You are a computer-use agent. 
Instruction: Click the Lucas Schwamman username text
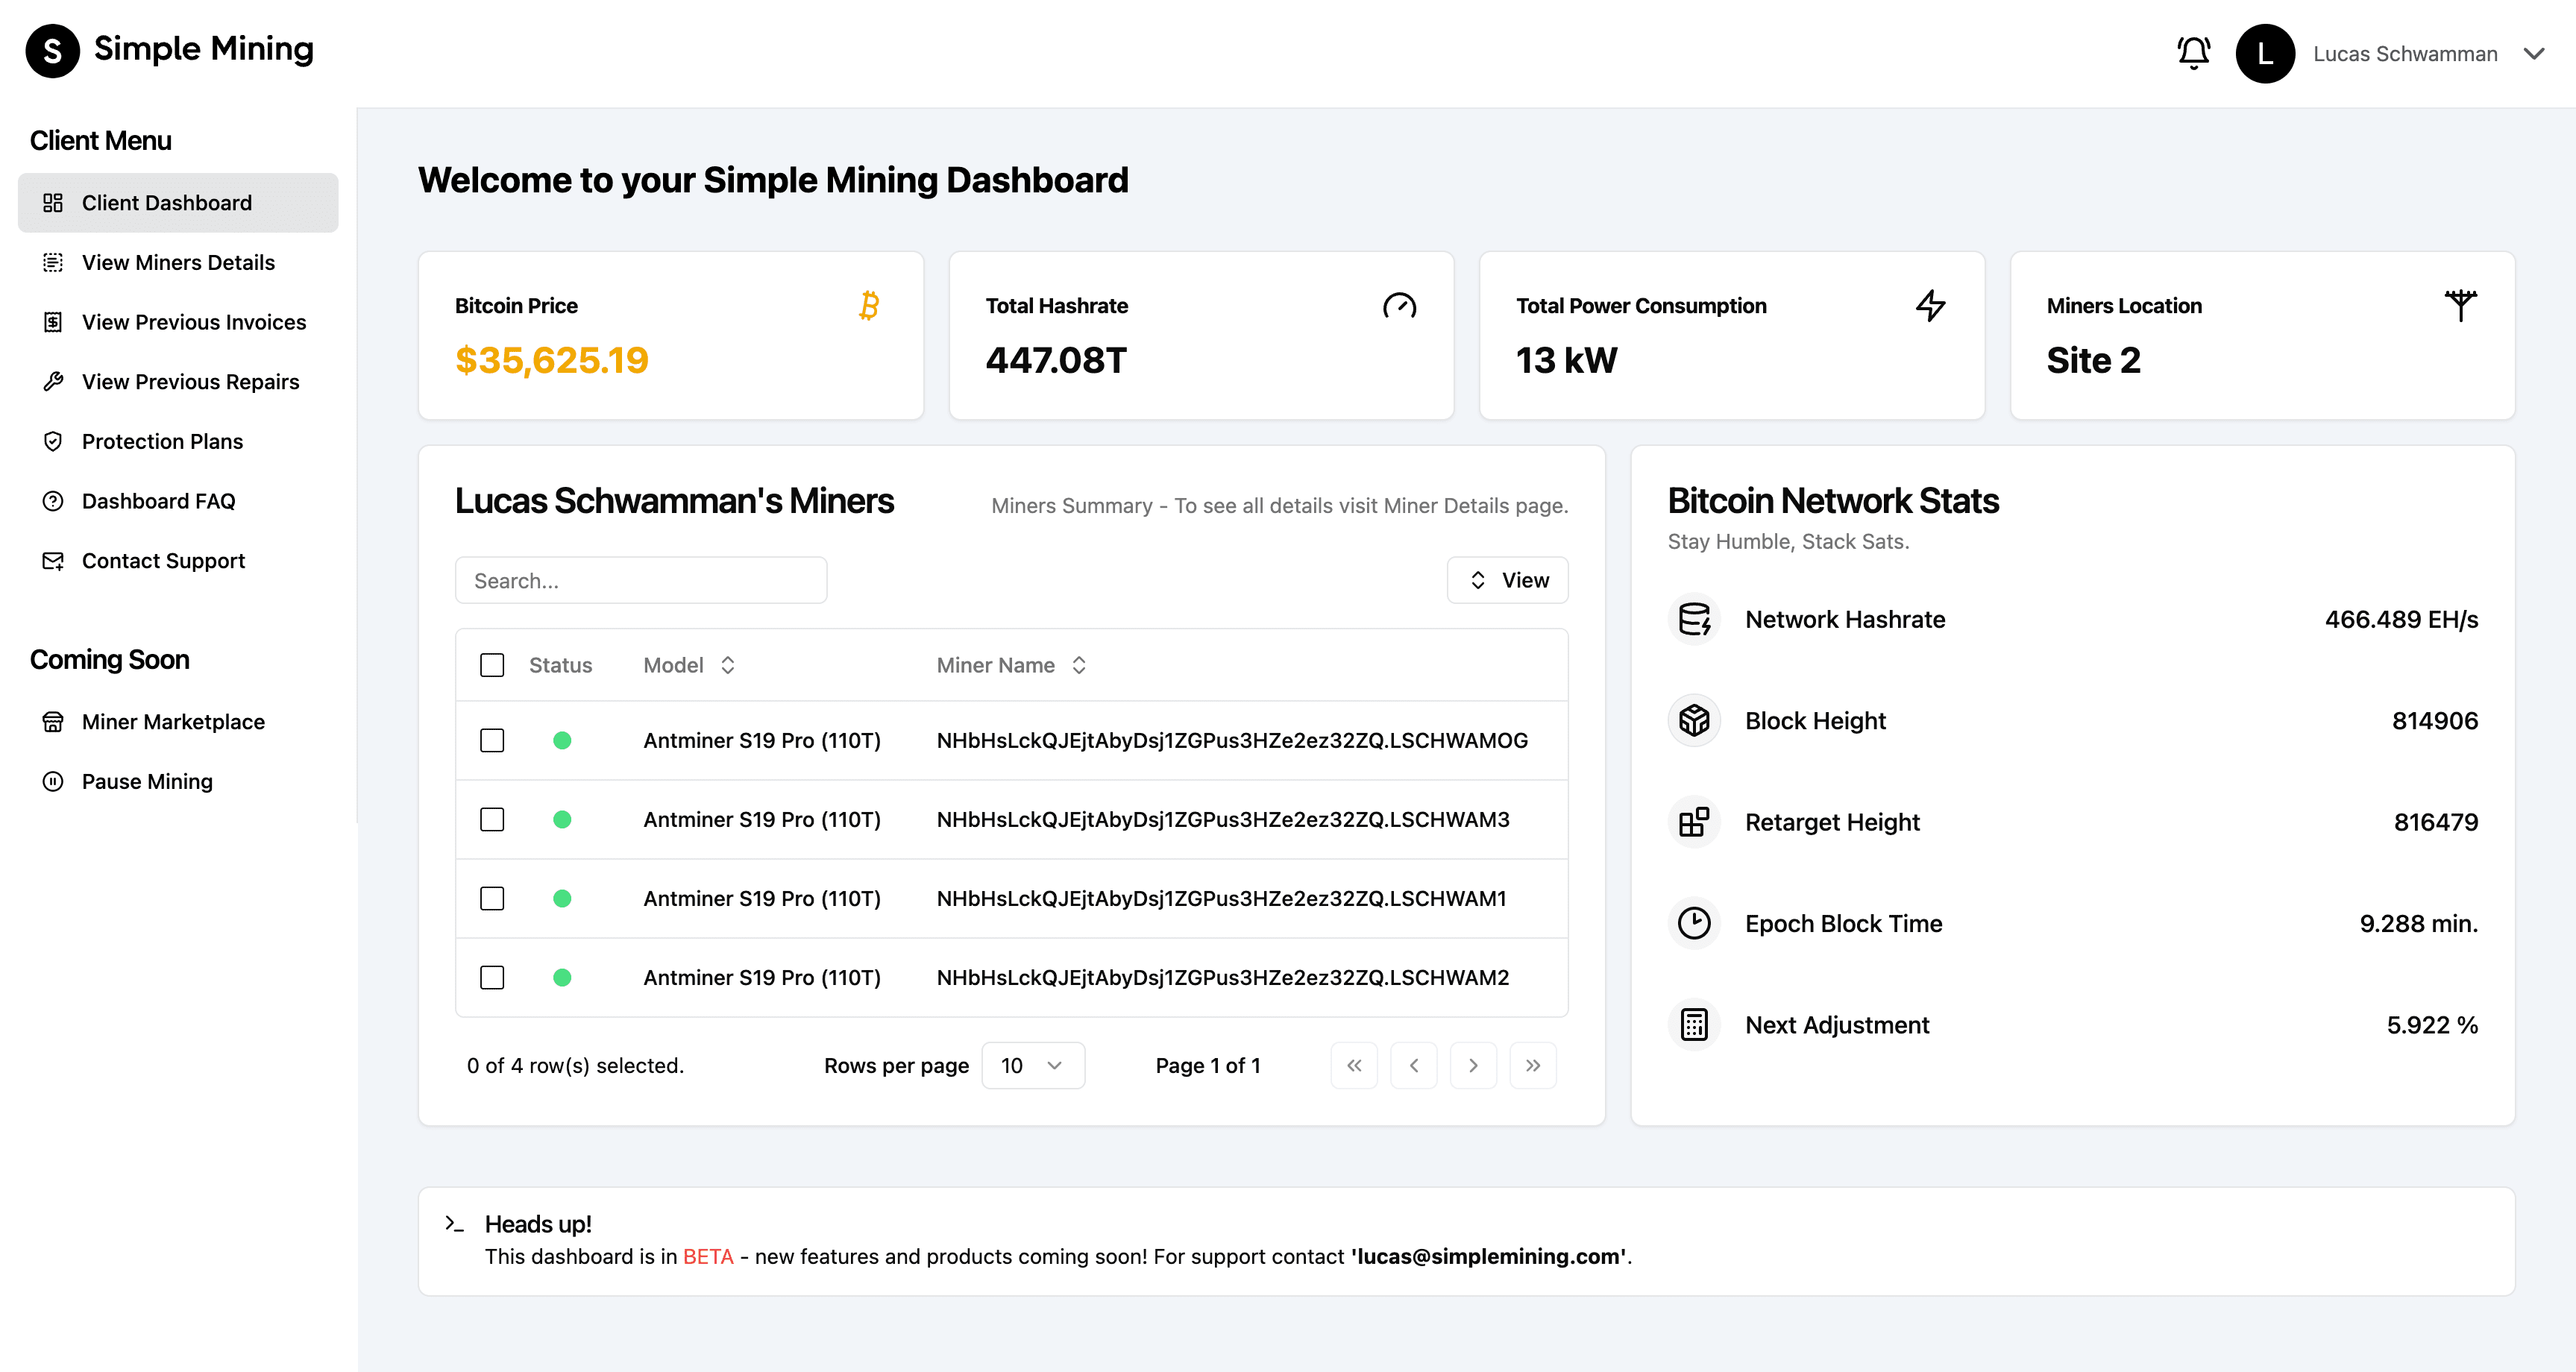[2405, 54]
